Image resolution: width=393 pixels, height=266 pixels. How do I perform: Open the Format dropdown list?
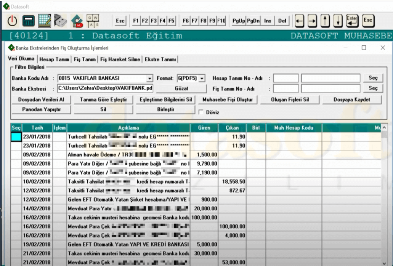[202, 78]
